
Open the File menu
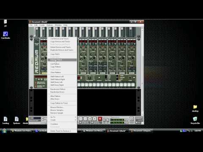coord(31,25)
